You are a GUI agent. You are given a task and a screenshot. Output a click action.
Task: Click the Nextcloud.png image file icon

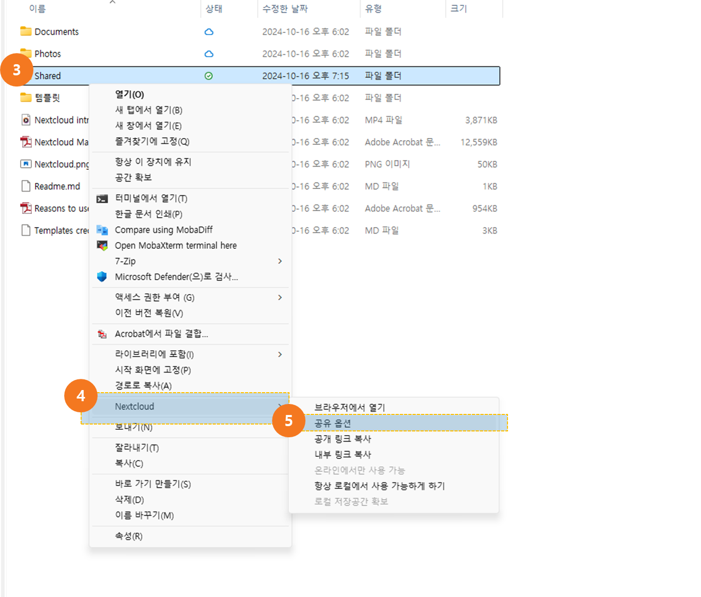25,164
